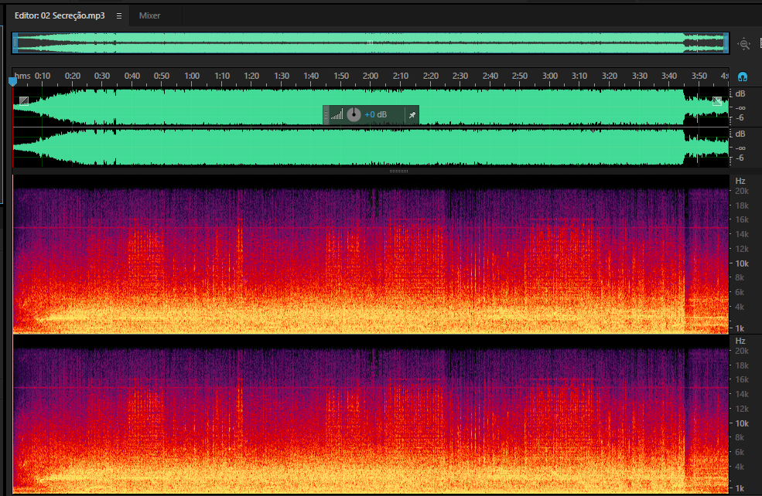
Task: Click the center grip of the overview navigator
Action: pos(371,42)
